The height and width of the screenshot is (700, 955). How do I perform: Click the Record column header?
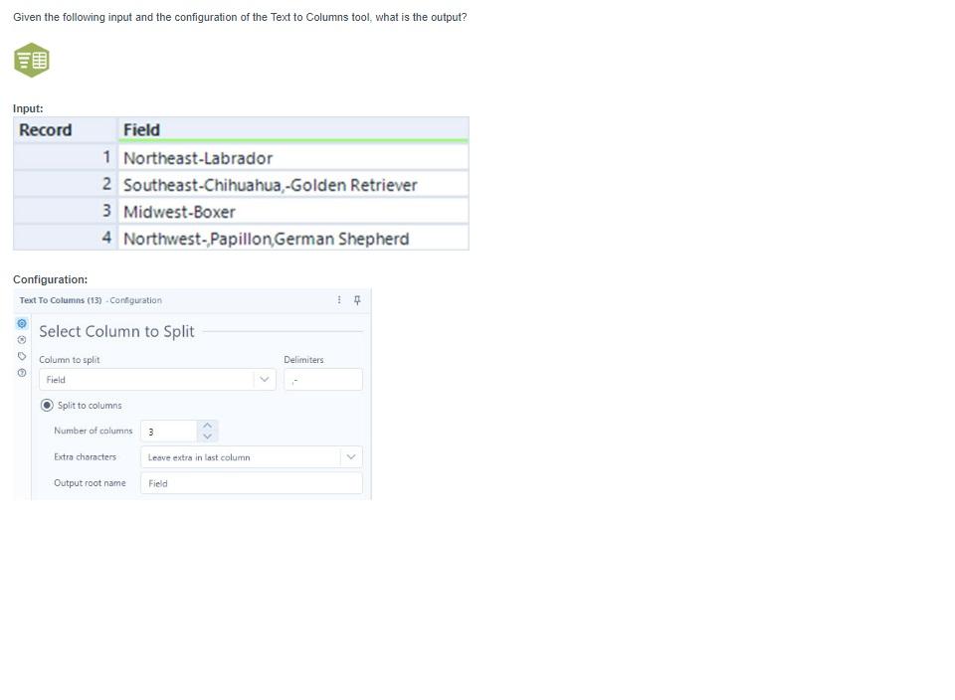point(46,129)
